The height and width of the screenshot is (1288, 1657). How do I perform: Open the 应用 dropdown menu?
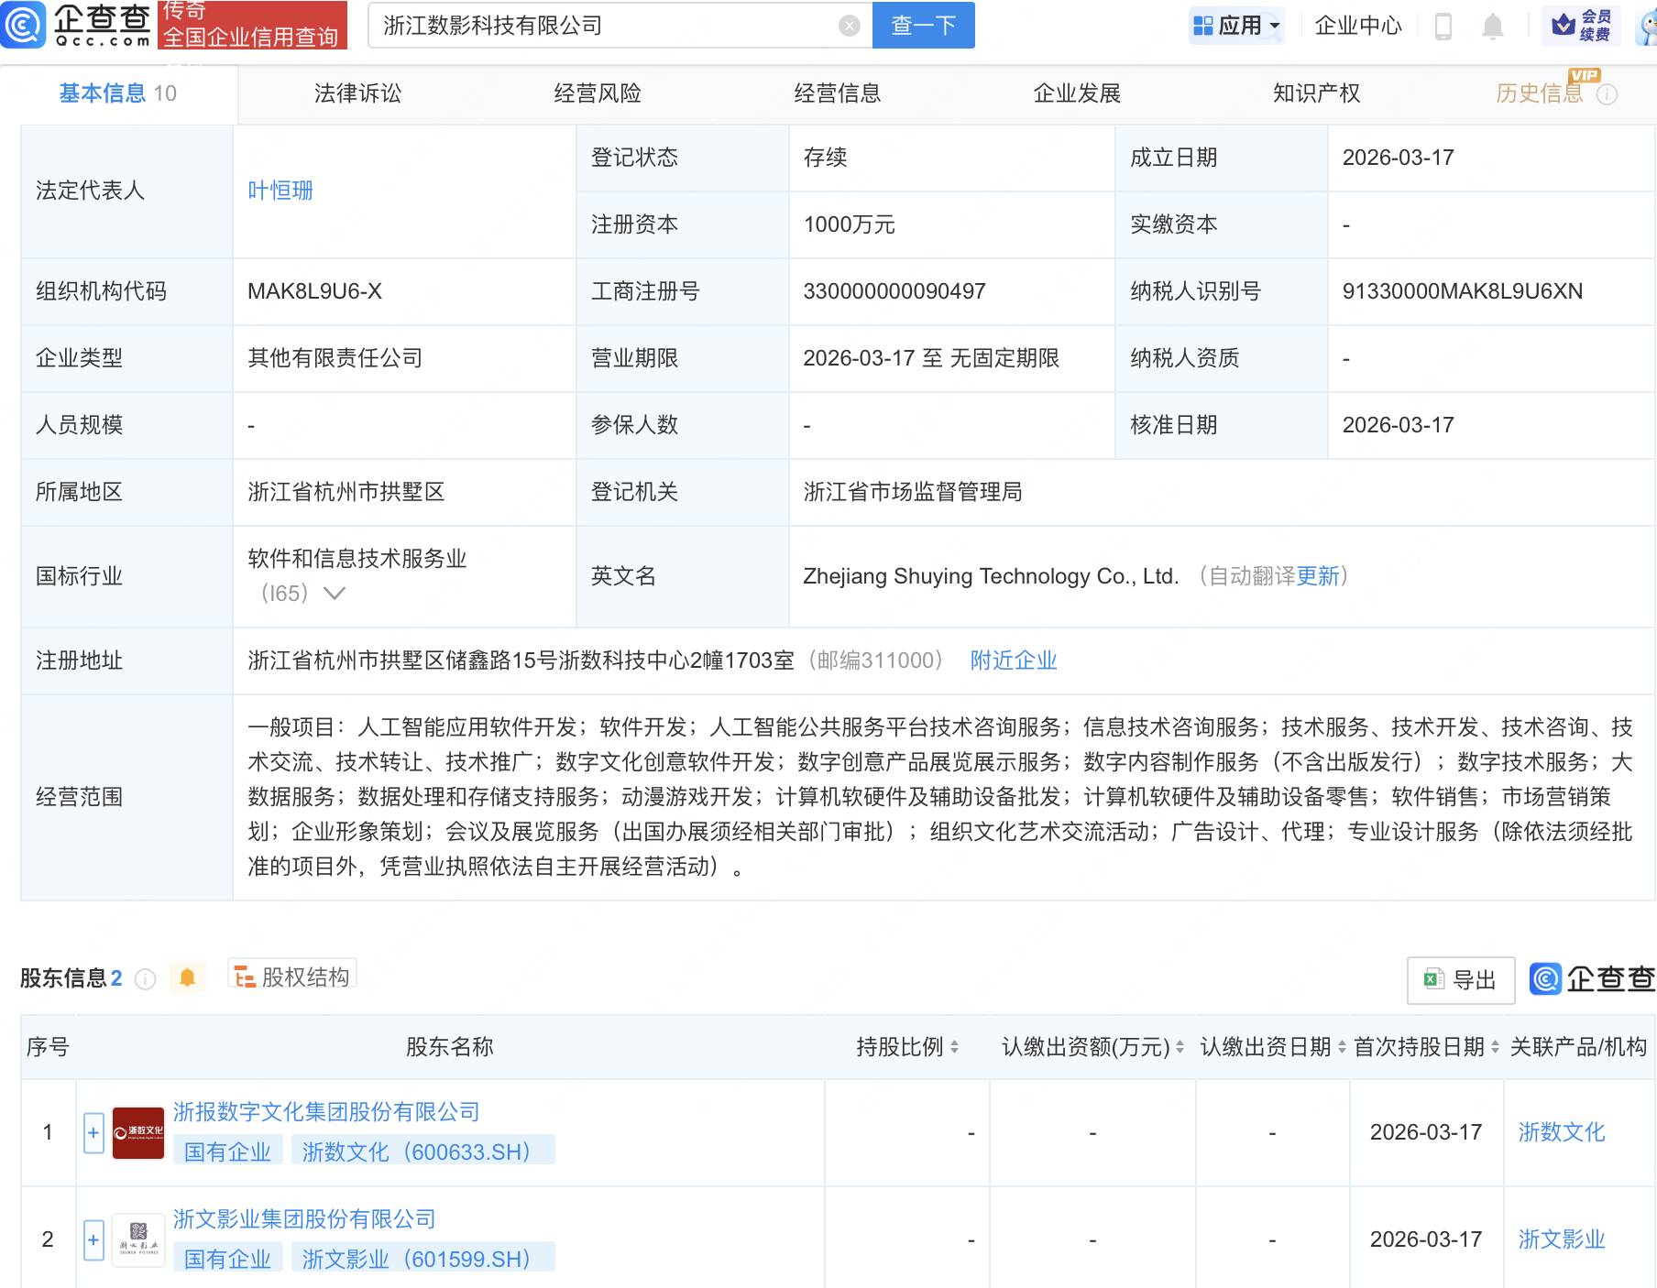(x=1236, y=26)
